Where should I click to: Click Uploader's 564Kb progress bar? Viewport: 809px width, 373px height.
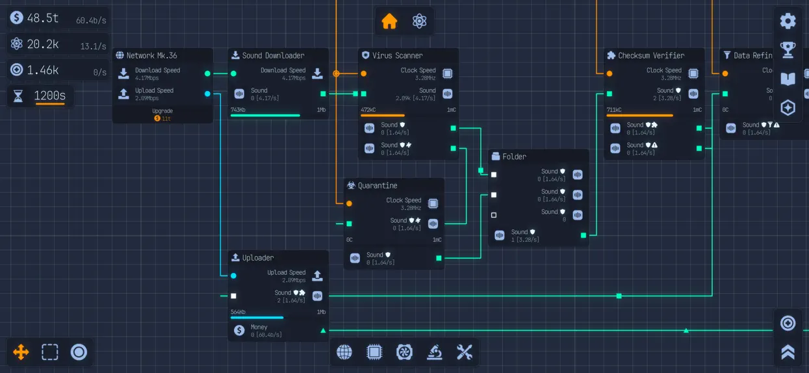tap(278, 318)
